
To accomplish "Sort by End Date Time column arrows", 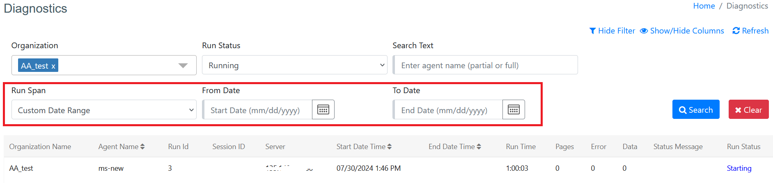I will [x=479, y=147].
